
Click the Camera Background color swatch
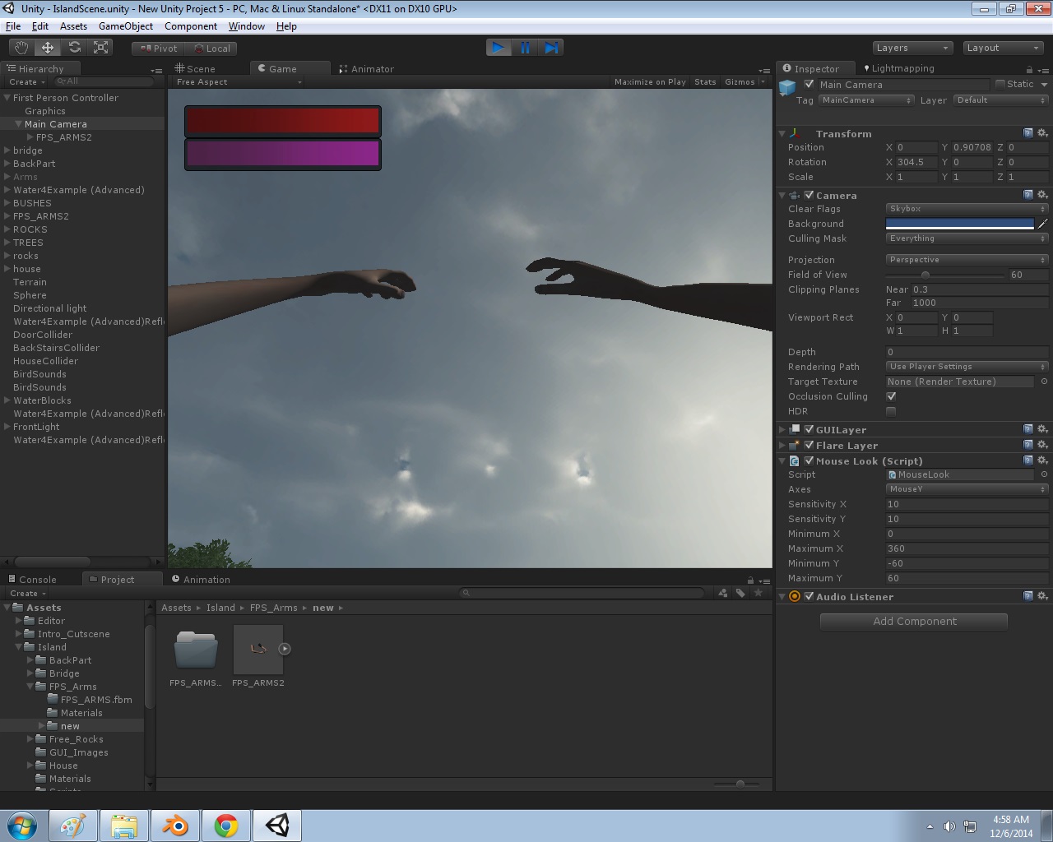click(x=960, y=224)
